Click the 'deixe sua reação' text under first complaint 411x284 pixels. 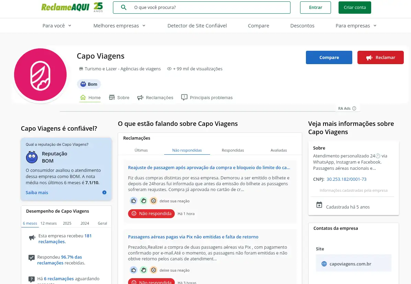coord(174,201)
